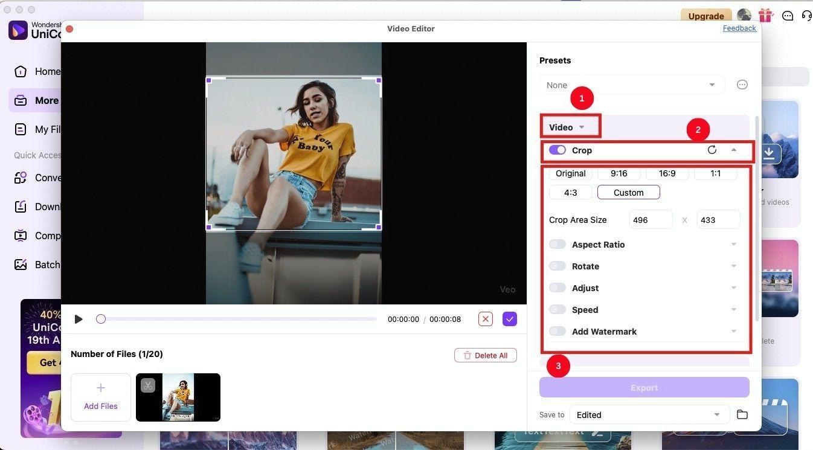813x450 pixels.
Task: Expand the Add Watermark section arrow
Action: pos(734,332)
